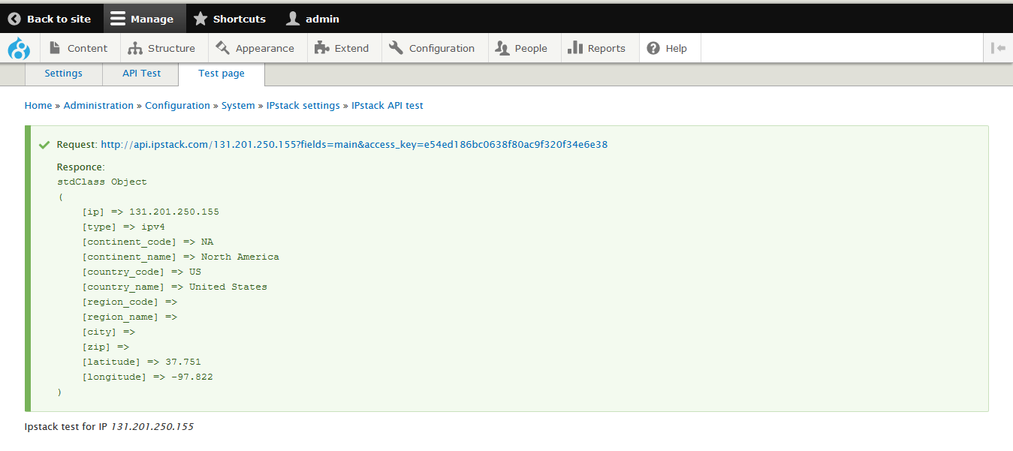The image size is (1013, 451).
Task: Click the Extend puzzle piece icon
Action: coord(322,48)
